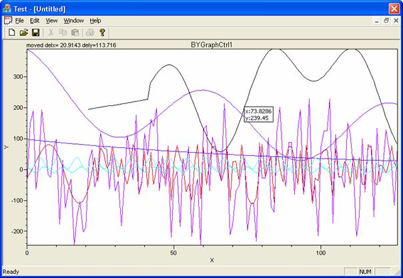Open the View menu
This screenshot has height=278, width=403.
click(51, 21)
